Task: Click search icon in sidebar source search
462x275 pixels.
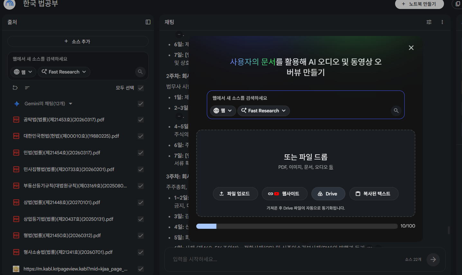Action: 140,72
